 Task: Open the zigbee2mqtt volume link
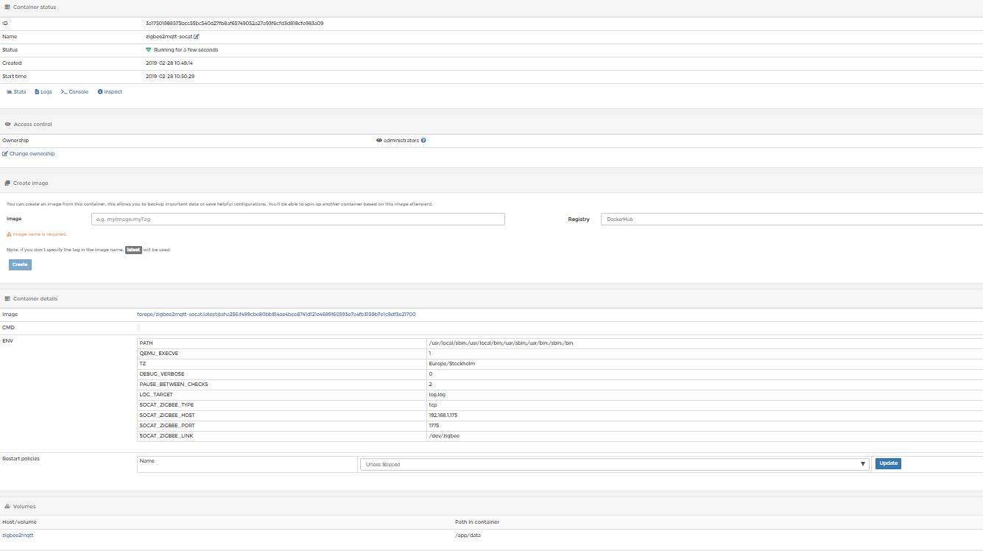point(16,535)
